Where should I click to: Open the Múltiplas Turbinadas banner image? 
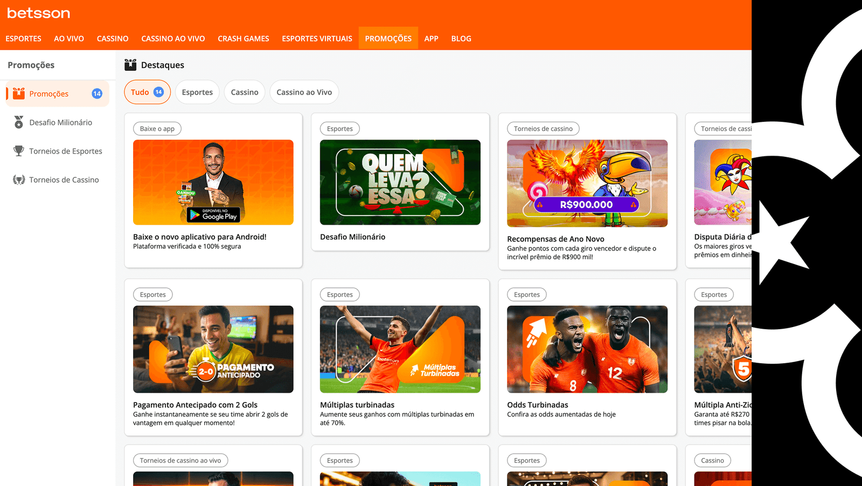pos(400,349)
